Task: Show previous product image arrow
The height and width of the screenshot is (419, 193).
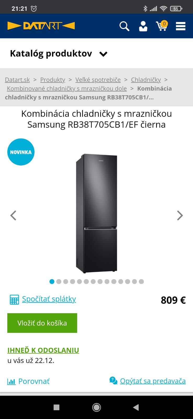Action: 13,216
